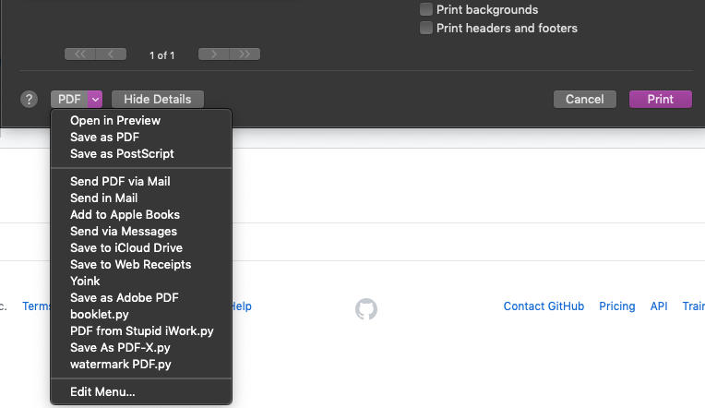The height and width of the screenshot is (408, 705).
Task: Click Hide Details button
Action: click(x=158, y=99)
